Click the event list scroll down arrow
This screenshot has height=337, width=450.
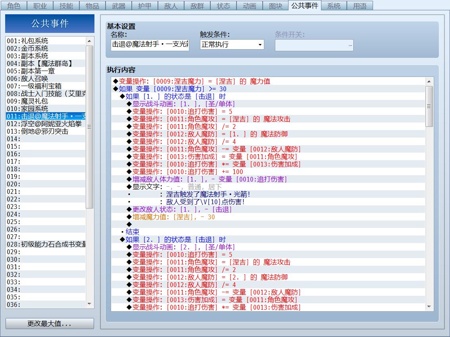pyautogui.click(x=90, y=304)
